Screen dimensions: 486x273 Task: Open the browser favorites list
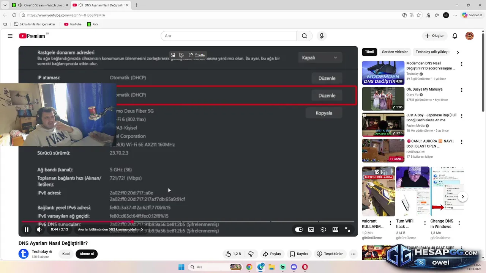point(437,15)
